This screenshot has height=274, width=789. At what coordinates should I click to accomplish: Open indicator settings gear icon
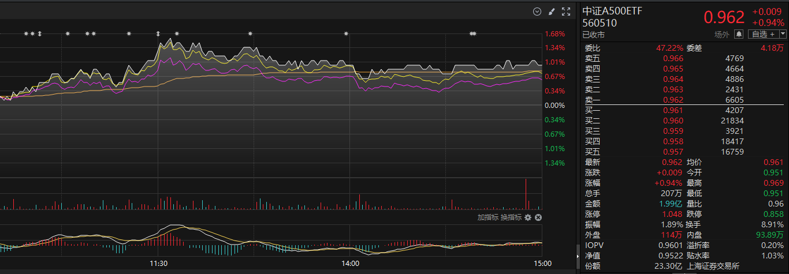point(527,217)
